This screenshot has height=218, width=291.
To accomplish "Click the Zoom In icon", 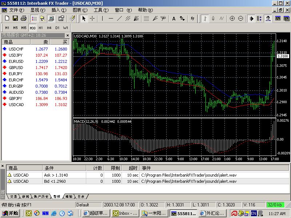I will click(232, 19).
